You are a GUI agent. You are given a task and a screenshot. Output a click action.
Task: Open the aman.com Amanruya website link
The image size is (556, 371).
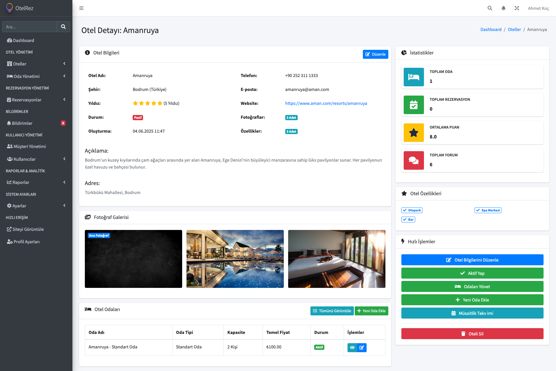point(326,103)
